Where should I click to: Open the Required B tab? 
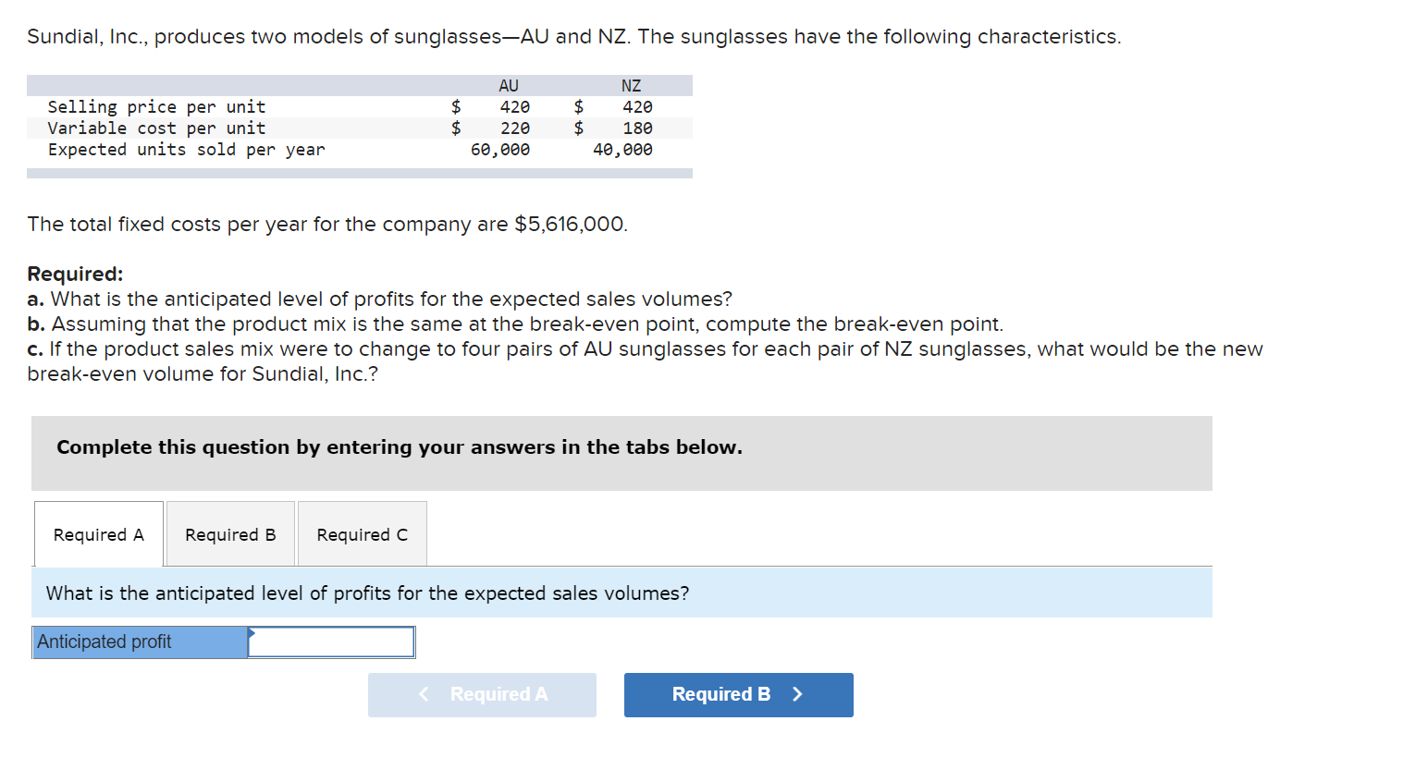(x=230, y=534)
